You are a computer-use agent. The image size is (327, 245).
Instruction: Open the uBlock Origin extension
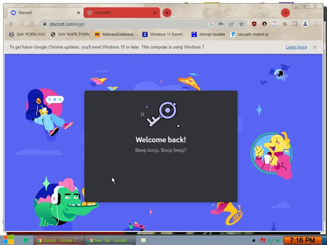point(254,24)
